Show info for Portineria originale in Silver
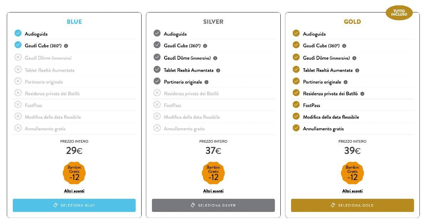This screenshot has width=428, height=224. pyautogui.click(x=207, y=82)
